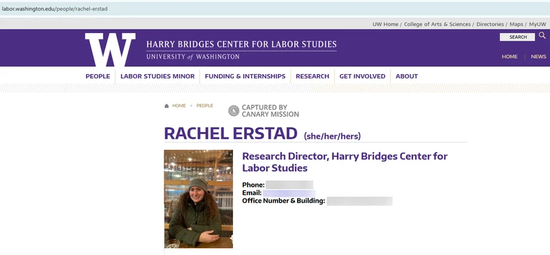The width and height of the screenshot is (550, 255).
Task: Click the Research Director title text
Action: pyautogui.click(x=345, y=162)
